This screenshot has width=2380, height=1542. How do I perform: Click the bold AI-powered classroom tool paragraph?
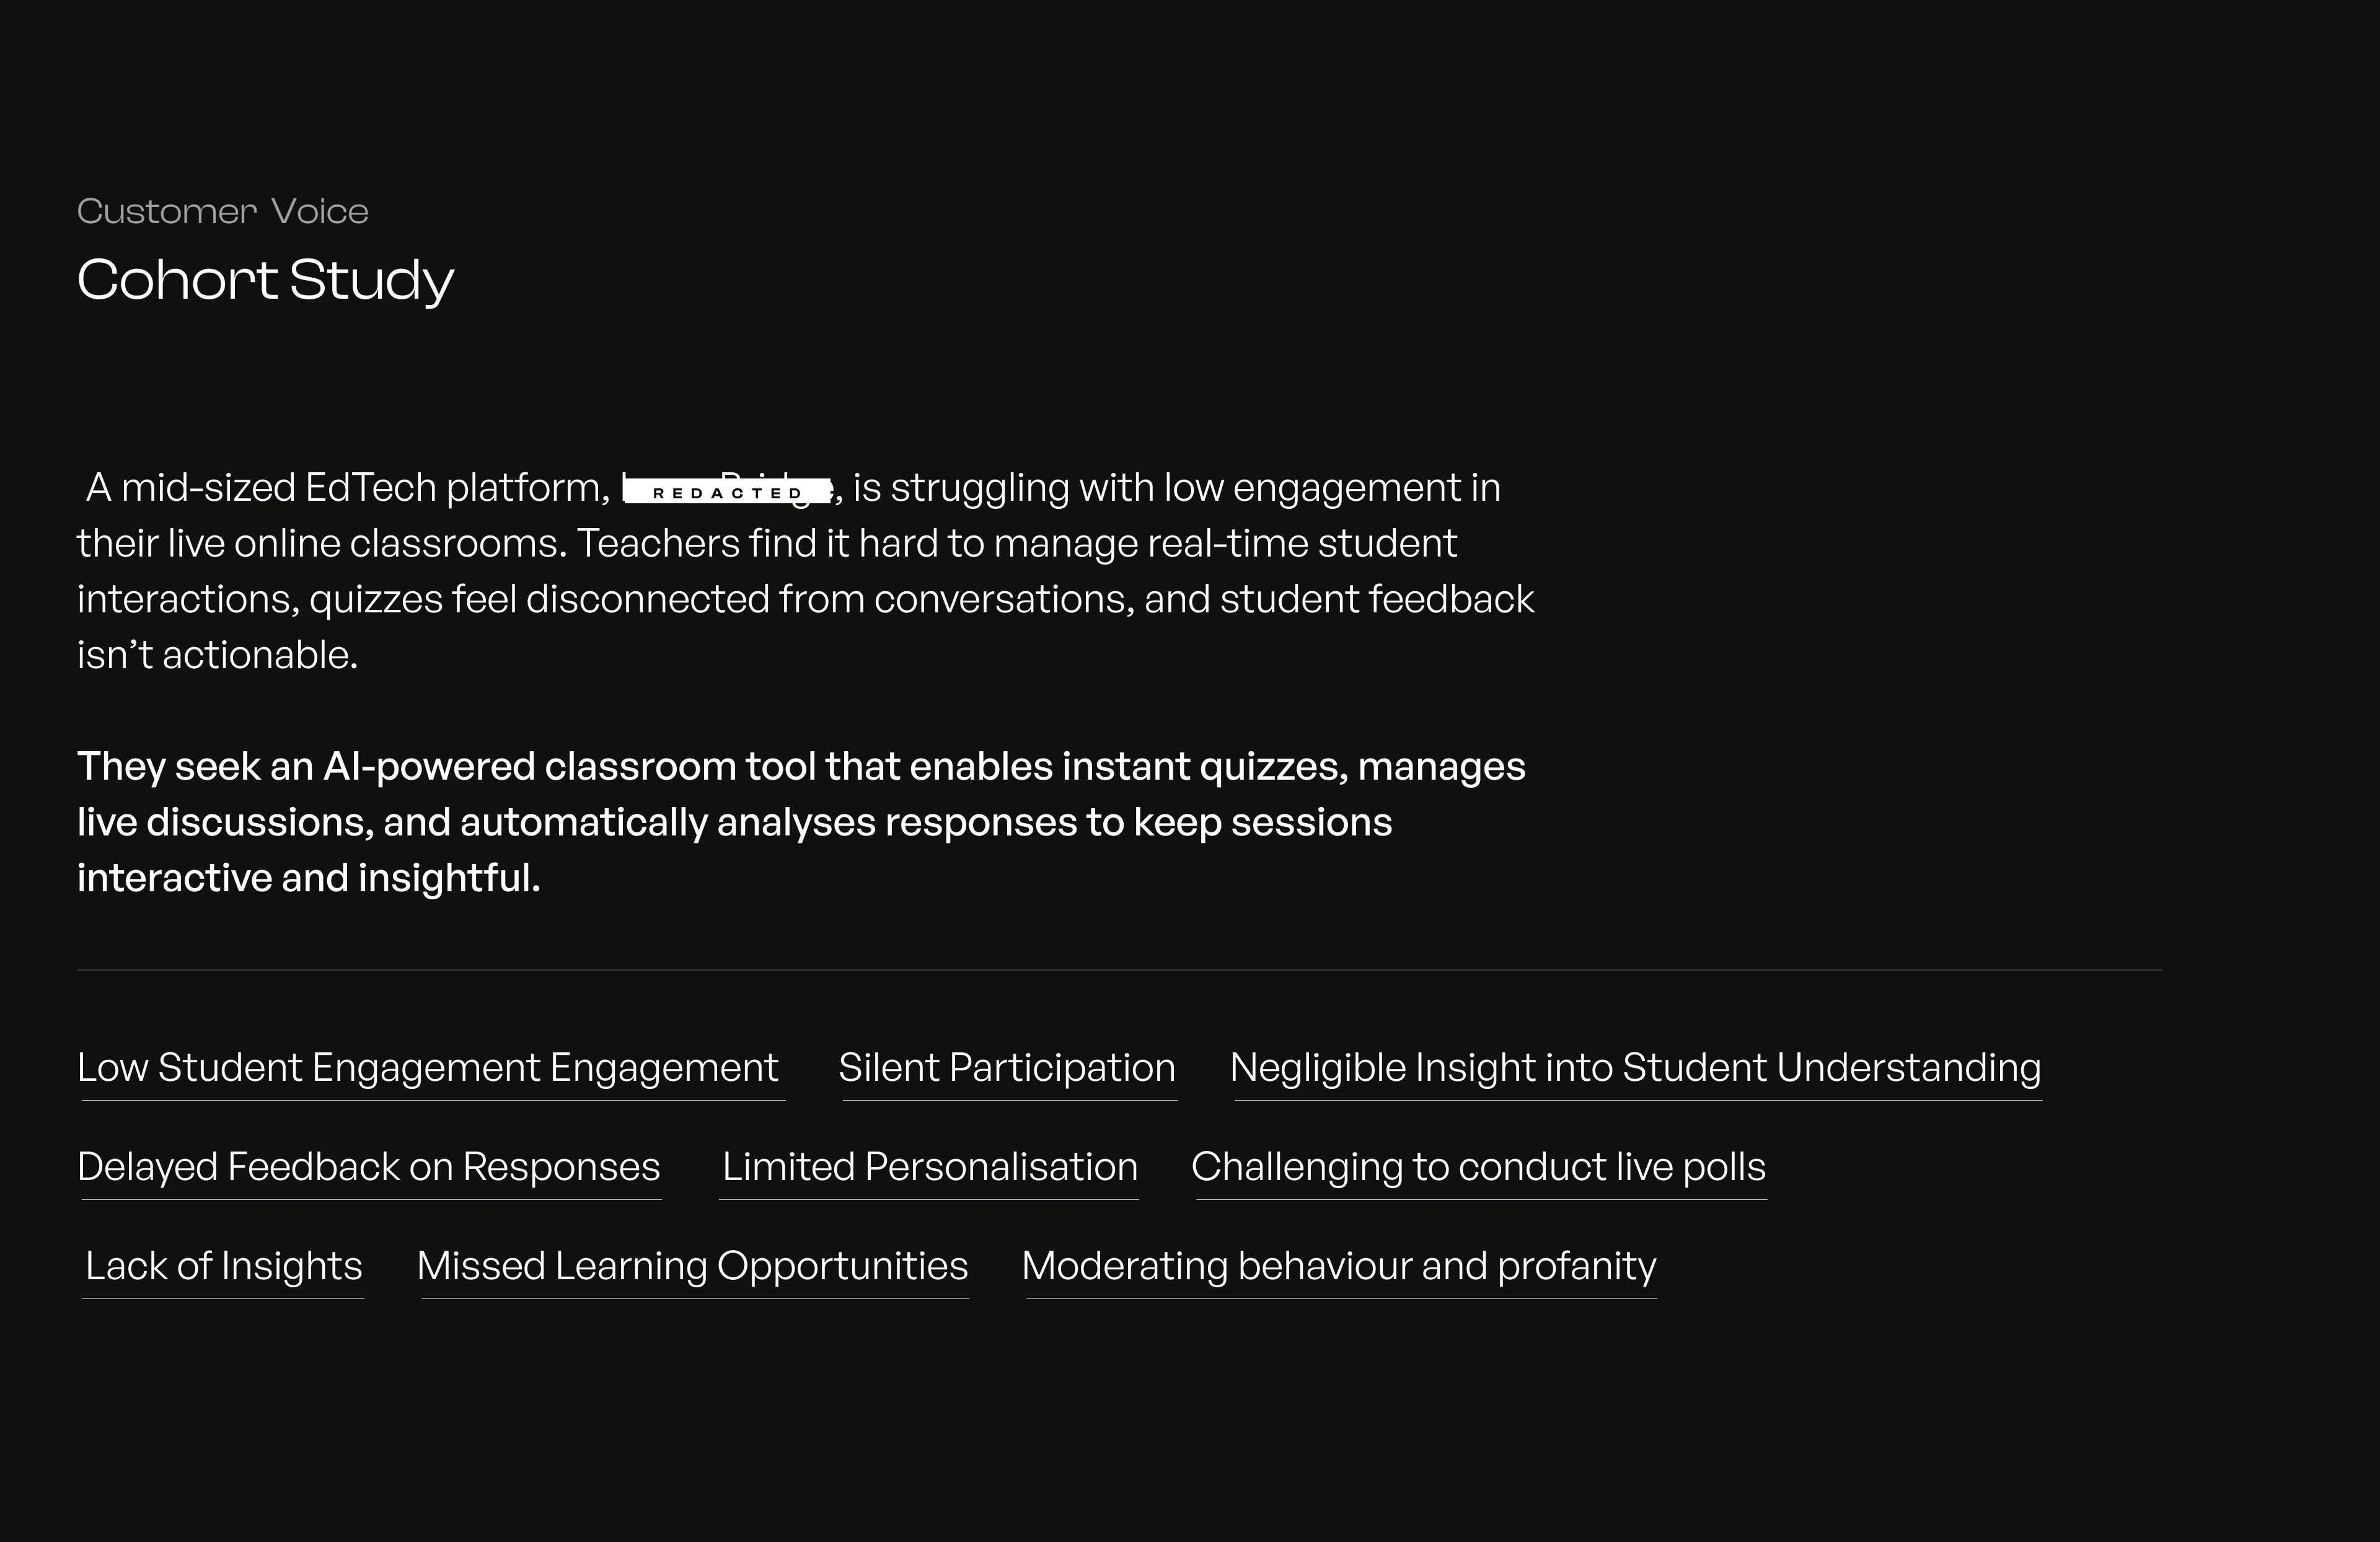point(801,822)
